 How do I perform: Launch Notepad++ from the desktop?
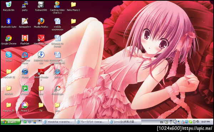pos(25,23)
